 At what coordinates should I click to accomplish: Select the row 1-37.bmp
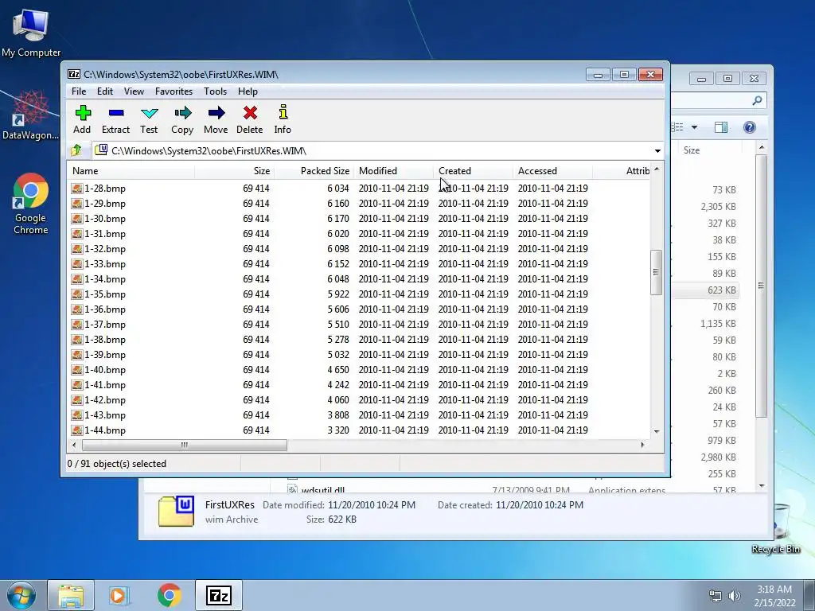click(359, 325)
